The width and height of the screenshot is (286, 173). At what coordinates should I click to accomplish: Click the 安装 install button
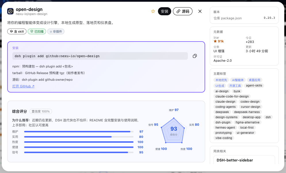coord(165,11)
